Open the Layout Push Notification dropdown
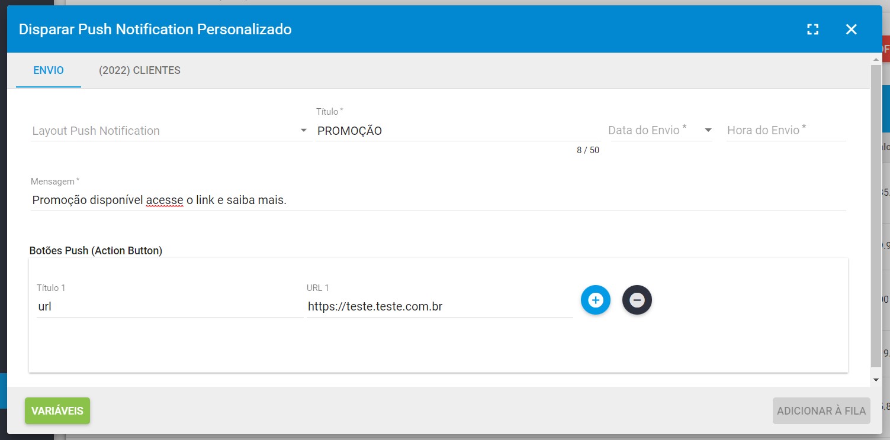 (171, 131)
